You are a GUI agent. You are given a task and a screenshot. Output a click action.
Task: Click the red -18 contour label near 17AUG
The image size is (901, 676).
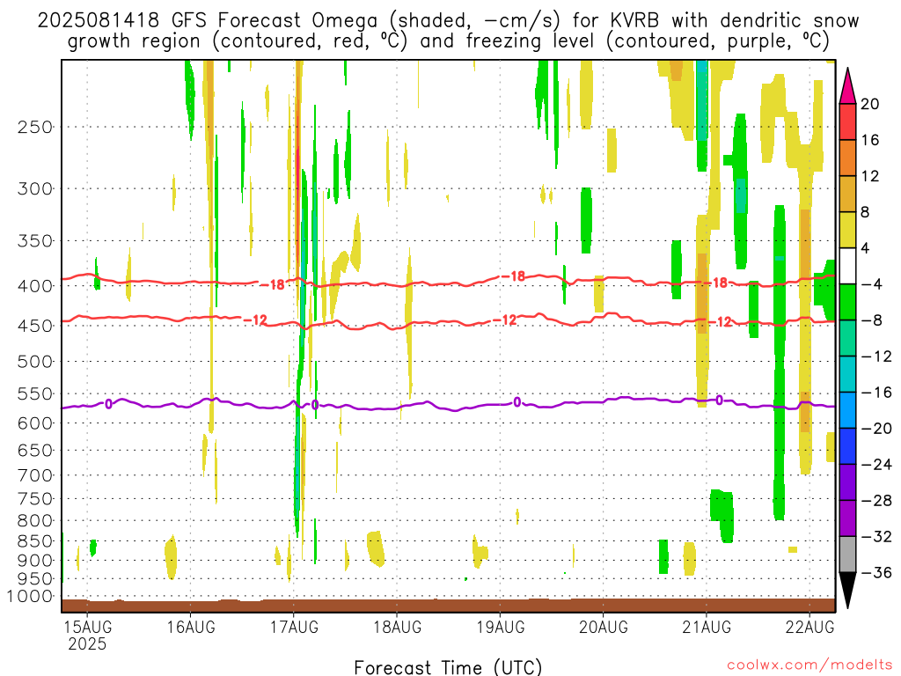coord(273,284)
